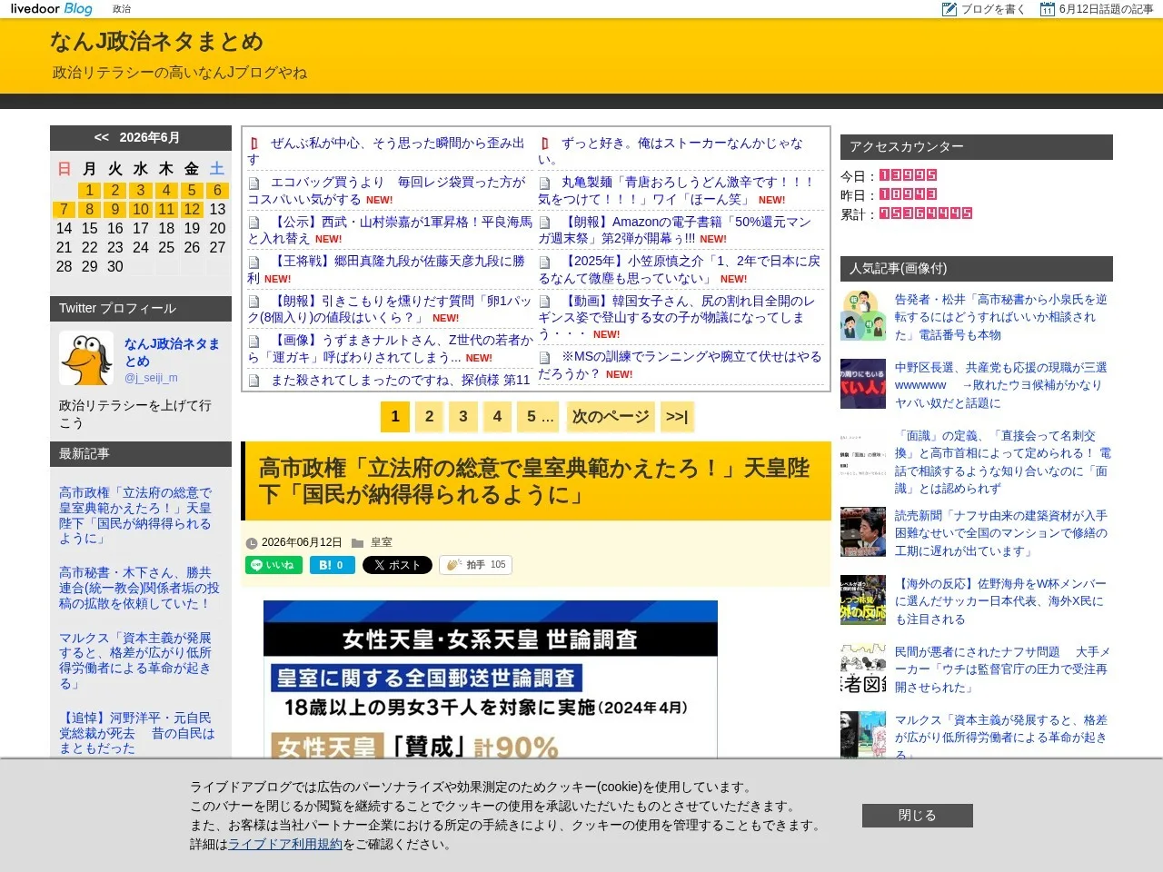Open popular article 告発者・松井「高市秘書から
The height and width of the screenshot is (872, 1163).
point(1001,317)
